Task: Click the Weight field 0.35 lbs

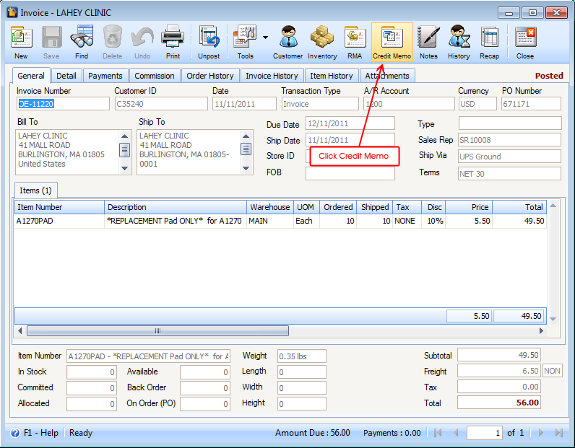Action: click(x=302, y=356)
